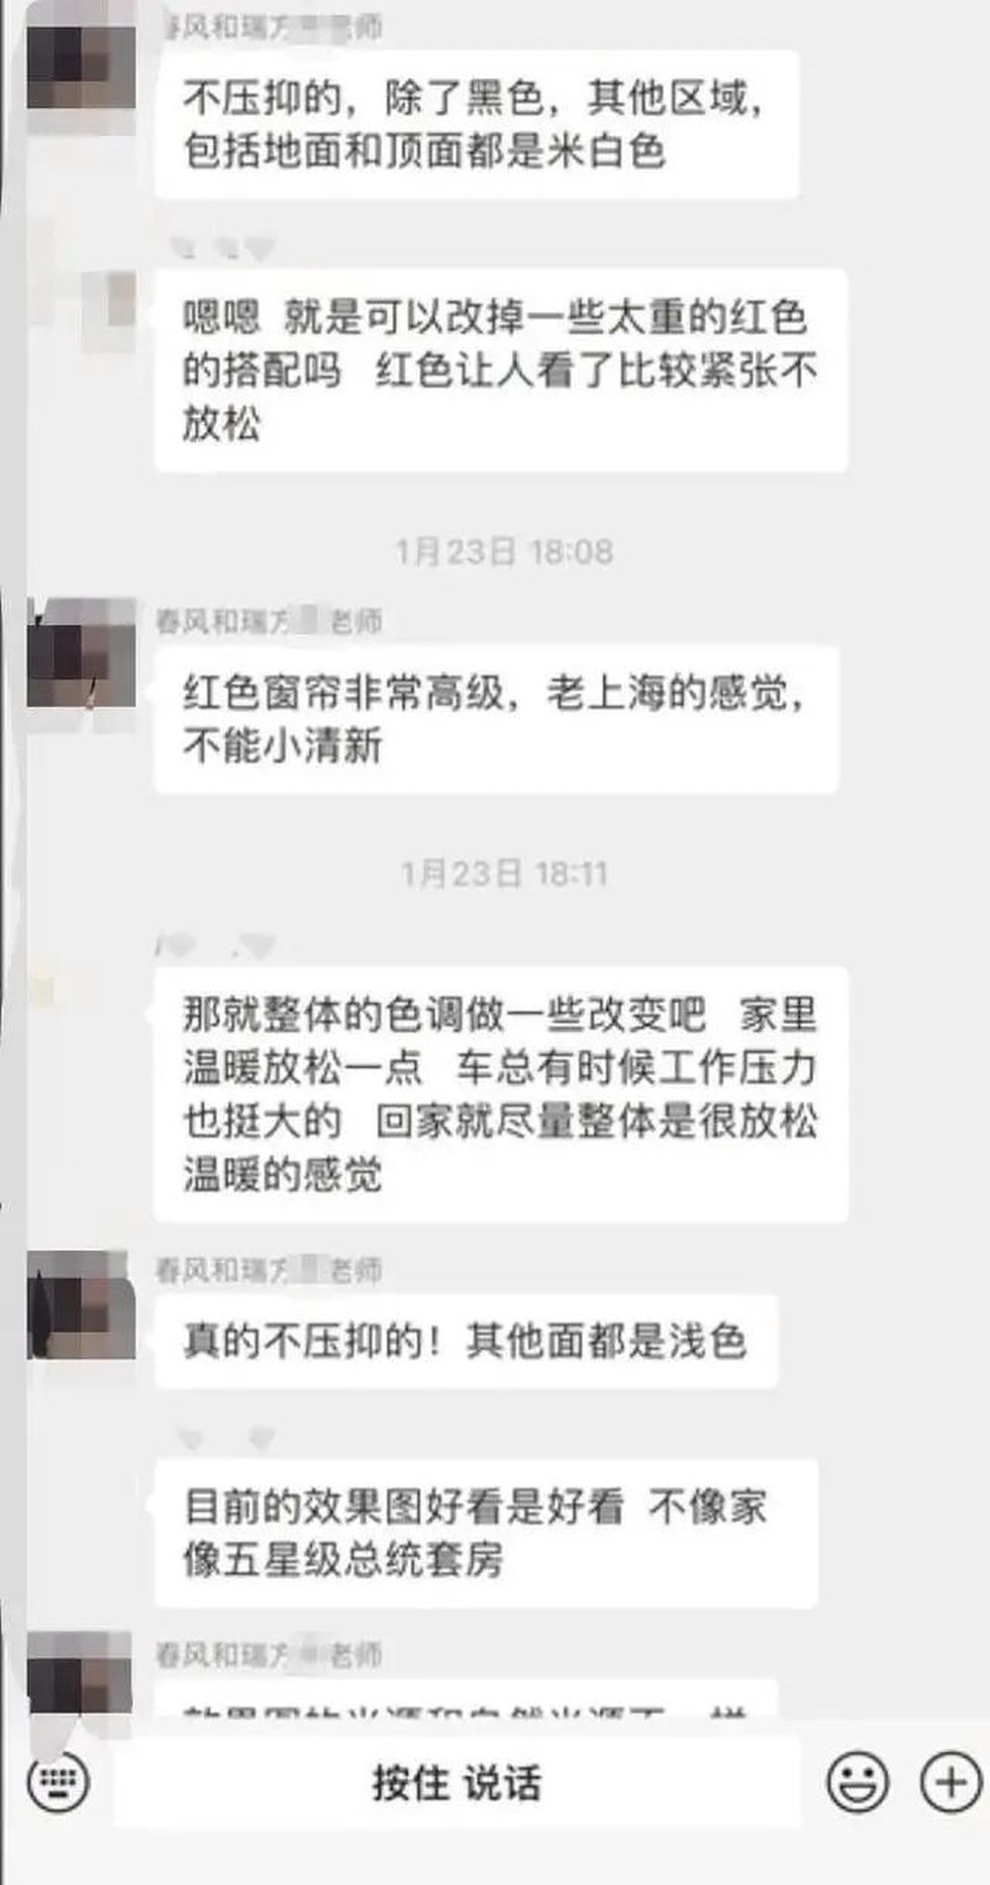Tap sender name above 红色窗帘 message
The width and height of the screenshot is (990, 1885).
269,621
